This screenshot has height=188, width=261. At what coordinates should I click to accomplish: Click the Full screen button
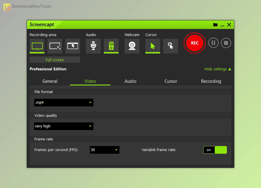[x=55, y=60]
